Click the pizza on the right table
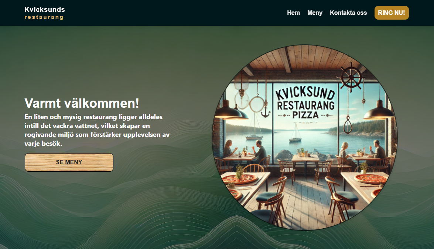The image size is (434, 249). click(x=371, y=179)
